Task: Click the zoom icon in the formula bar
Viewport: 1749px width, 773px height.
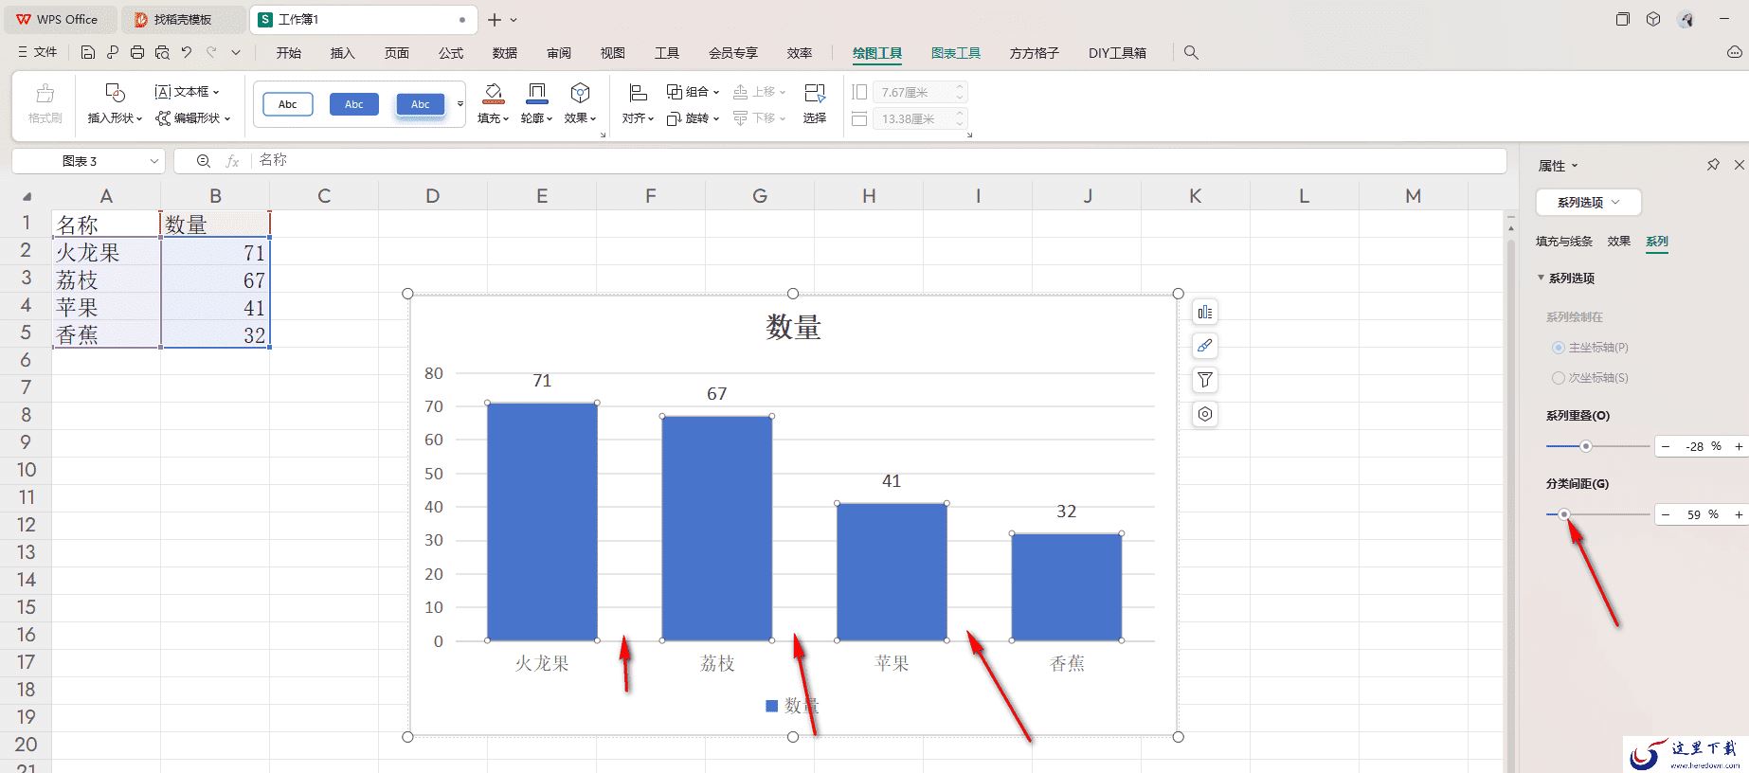Action: click(203, 161)
